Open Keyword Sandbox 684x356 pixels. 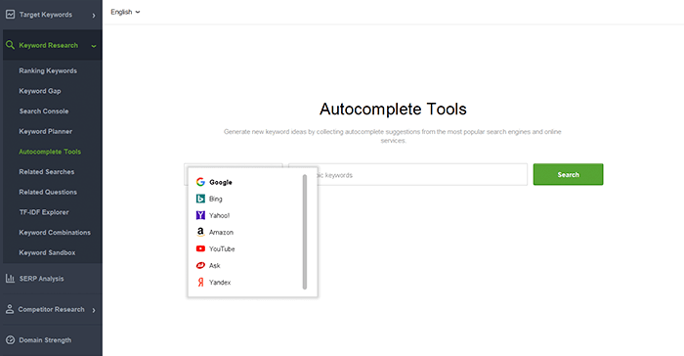click(47, 252)
